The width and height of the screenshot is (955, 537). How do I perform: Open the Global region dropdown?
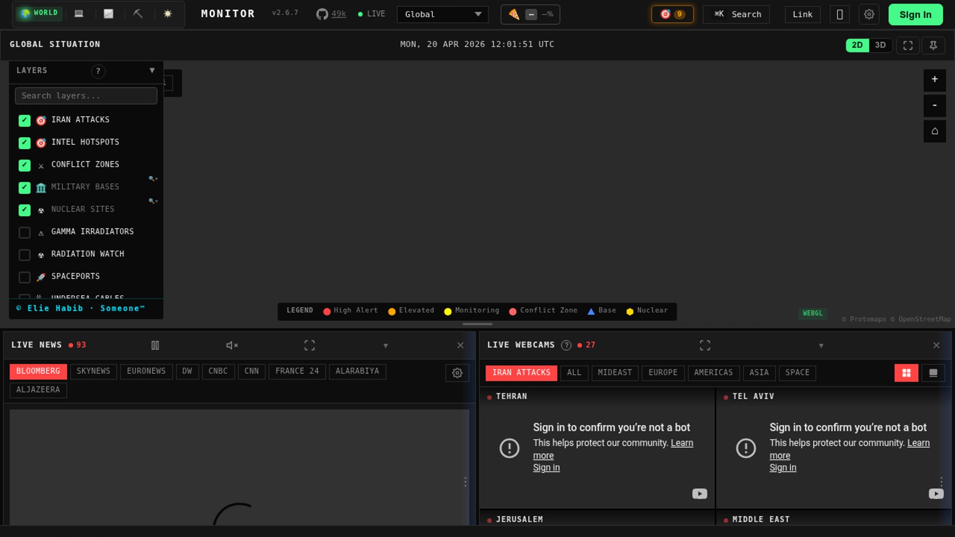point(442,14)
